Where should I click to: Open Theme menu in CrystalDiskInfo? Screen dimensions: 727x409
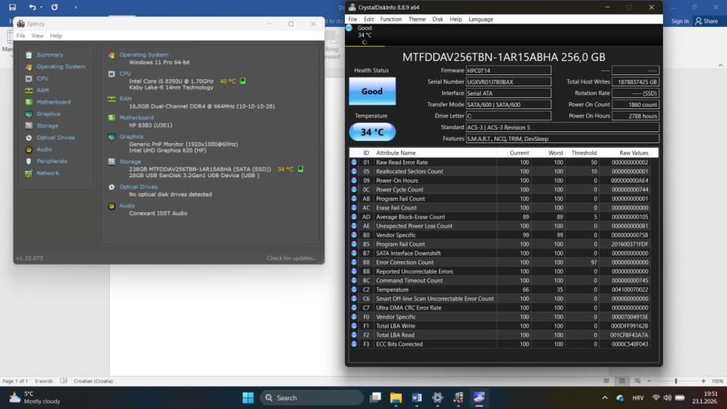417,19
